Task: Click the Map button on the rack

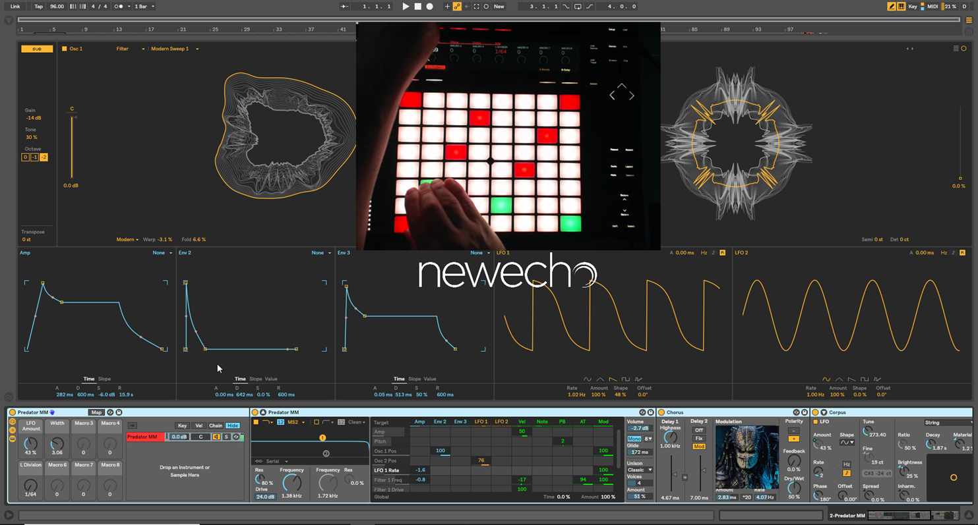Action: [x=96, y=412]
